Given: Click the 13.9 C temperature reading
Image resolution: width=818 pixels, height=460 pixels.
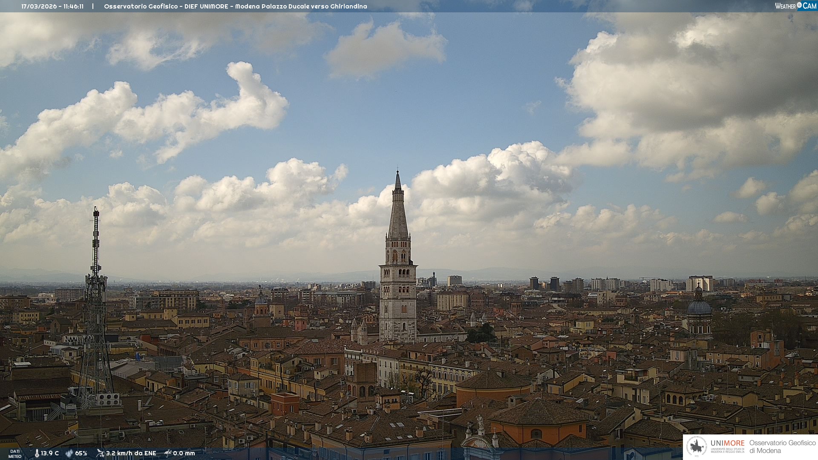Looking at the screenshot, I should 50,453.
